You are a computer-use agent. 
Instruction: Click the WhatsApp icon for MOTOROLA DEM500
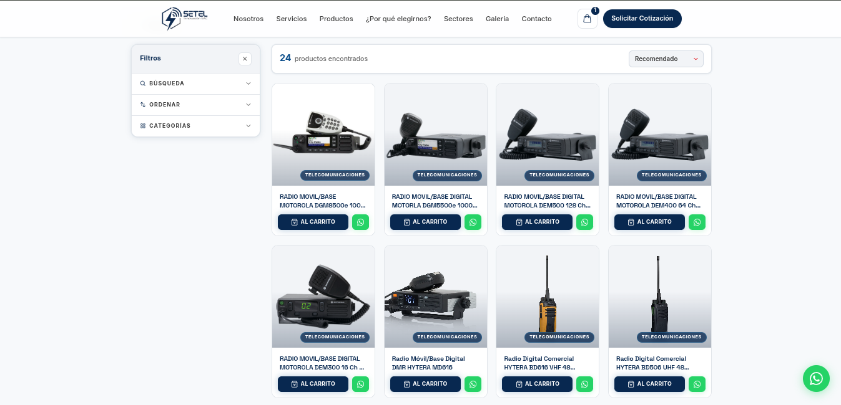(584, 222)
